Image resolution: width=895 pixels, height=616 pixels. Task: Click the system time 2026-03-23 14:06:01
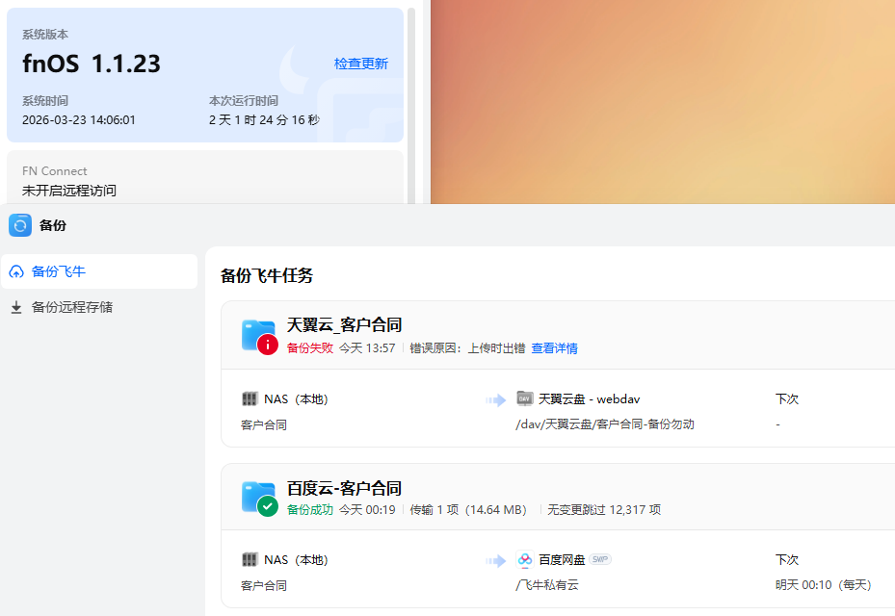point(79,119)
